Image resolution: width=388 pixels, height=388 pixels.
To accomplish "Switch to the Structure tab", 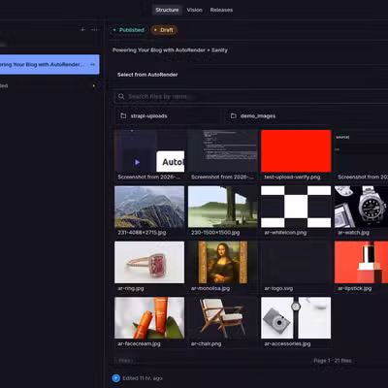I will click(x=167, y=10).
